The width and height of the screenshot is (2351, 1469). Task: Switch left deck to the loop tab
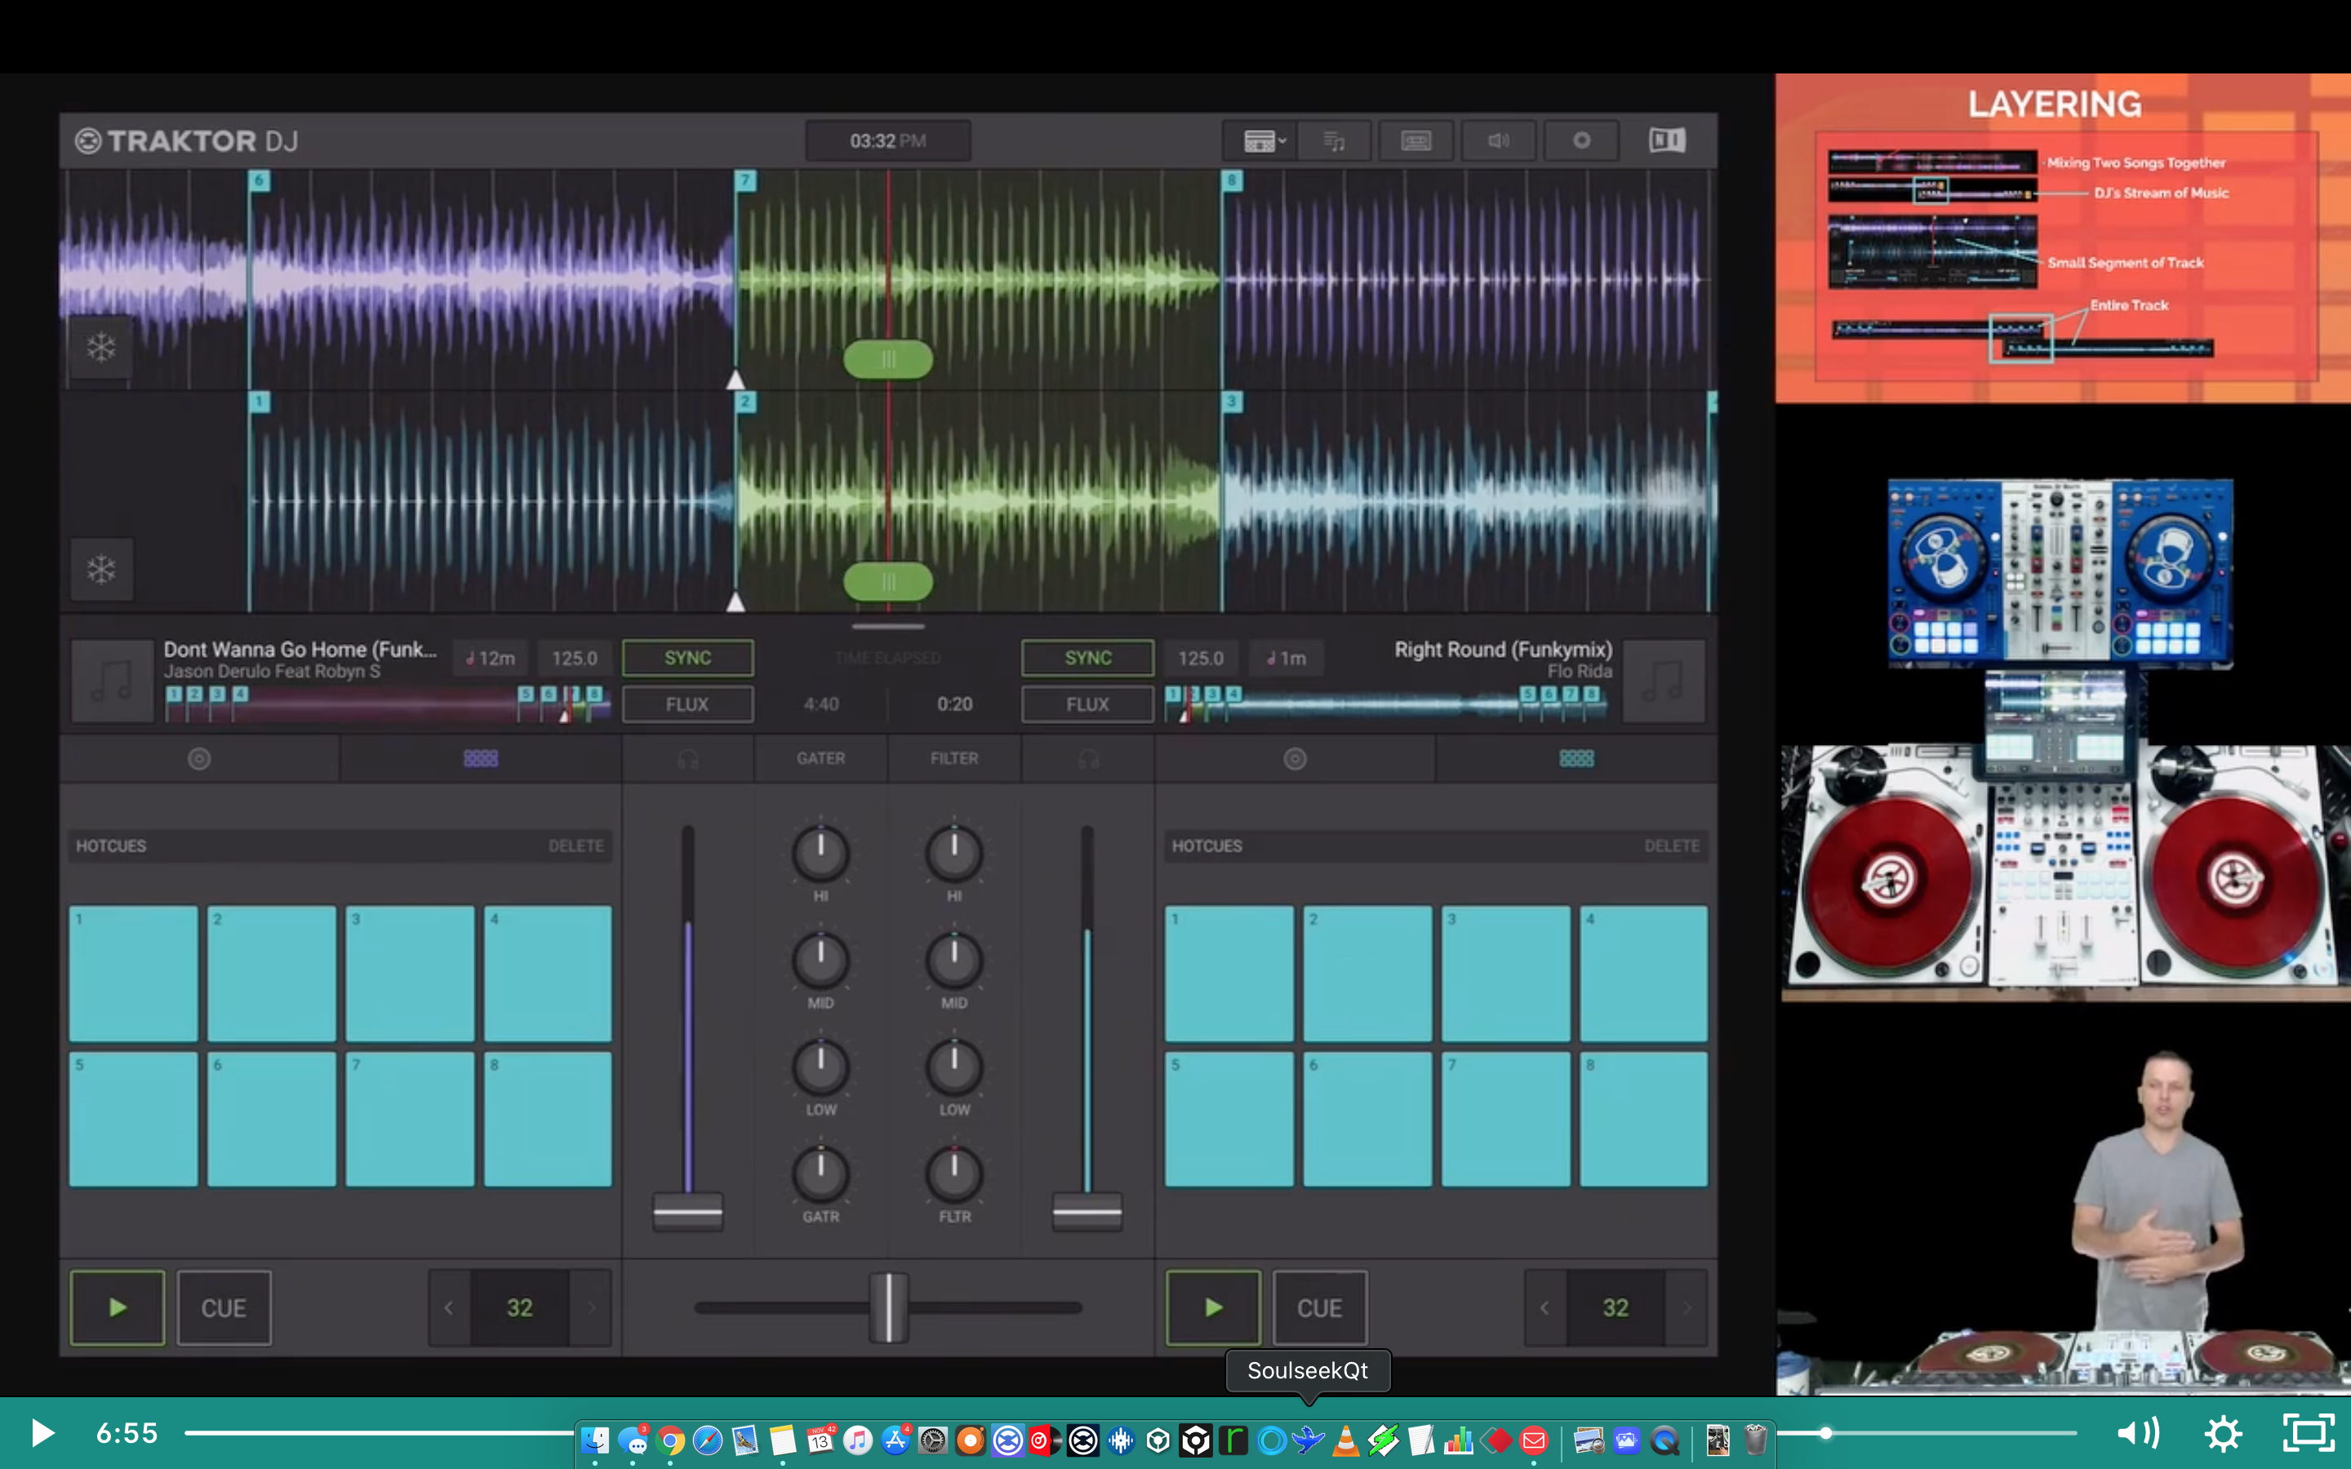pyautogui.click(x=199, y=759)
